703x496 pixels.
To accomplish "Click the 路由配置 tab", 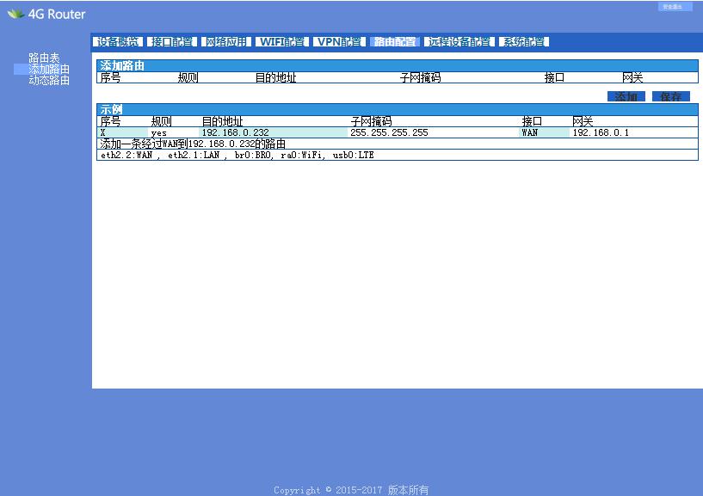I will (395, 41).
